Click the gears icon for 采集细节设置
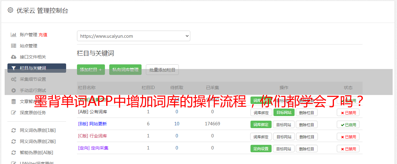The image size is (397, 164). pos(13,79)
